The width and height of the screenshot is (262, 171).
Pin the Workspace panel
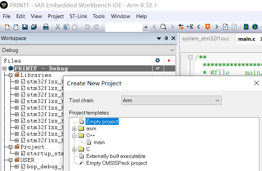tap(166, 38)
